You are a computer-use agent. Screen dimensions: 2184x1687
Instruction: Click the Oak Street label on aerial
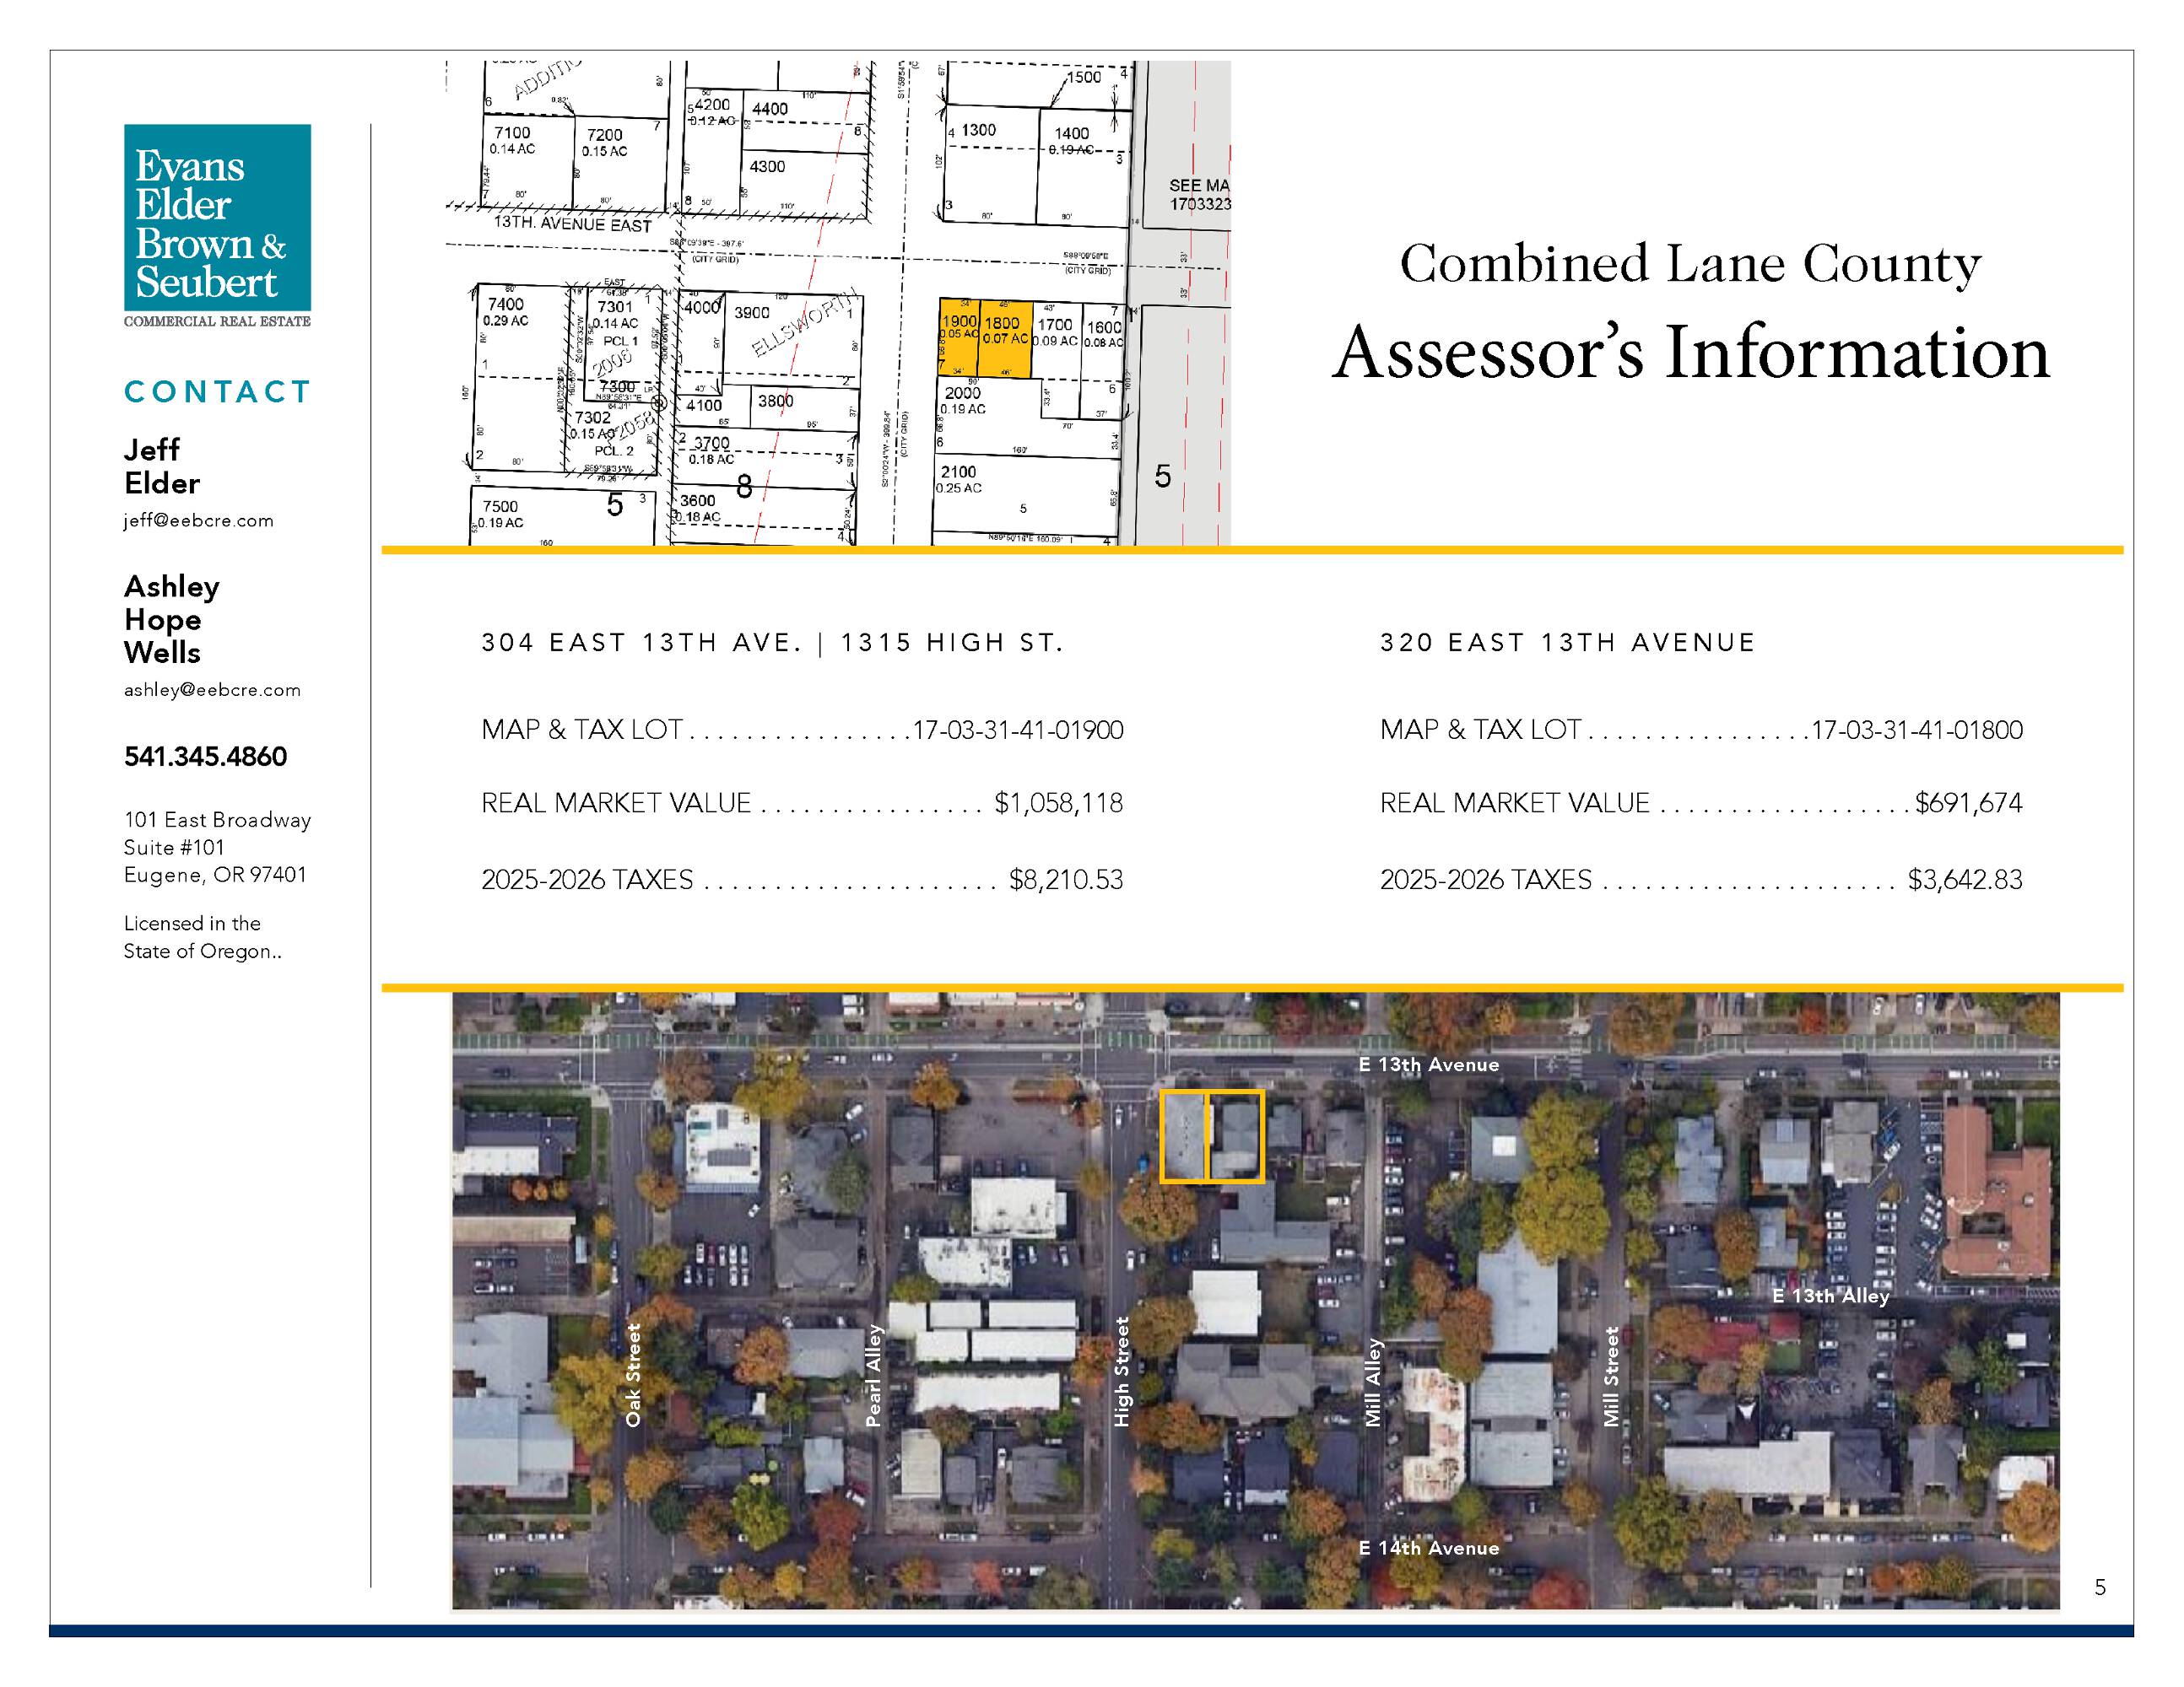pyautogui.click(x=632, y=1375)
